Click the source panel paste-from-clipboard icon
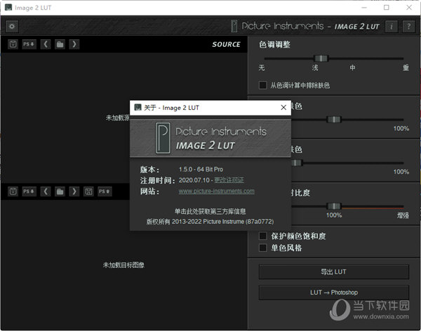This screenshot has height=331, width=421. 13,44
